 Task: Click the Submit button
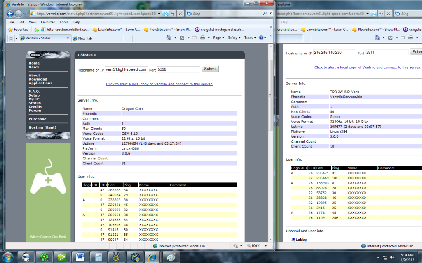pos(210,69)
